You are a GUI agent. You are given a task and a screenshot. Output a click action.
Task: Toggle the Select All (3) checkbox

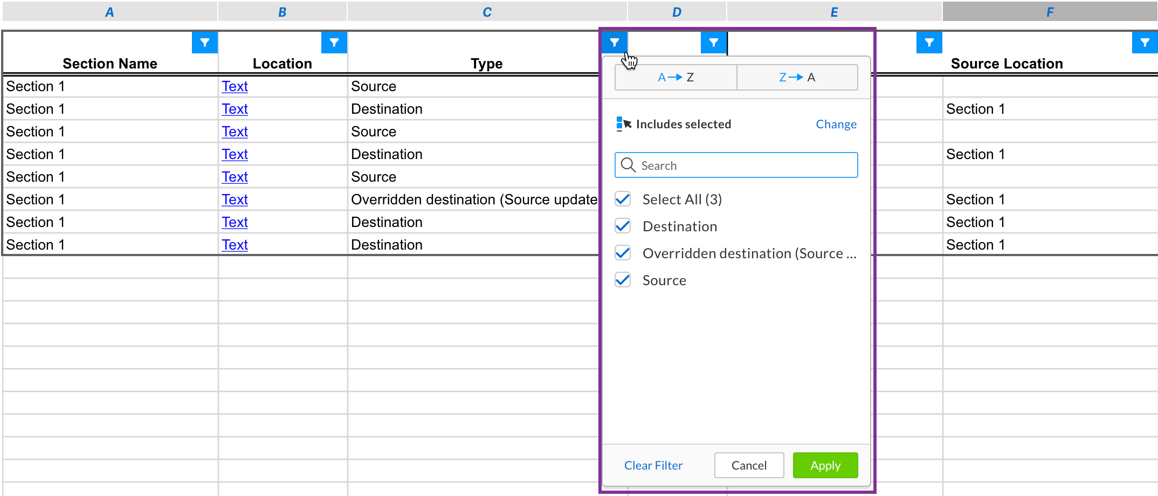click(x=622, y=199)
